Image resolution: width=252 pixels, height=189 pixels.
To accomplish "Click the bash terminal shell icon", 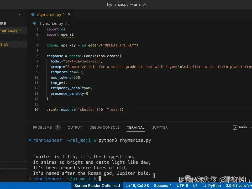I will pos(235,128).
